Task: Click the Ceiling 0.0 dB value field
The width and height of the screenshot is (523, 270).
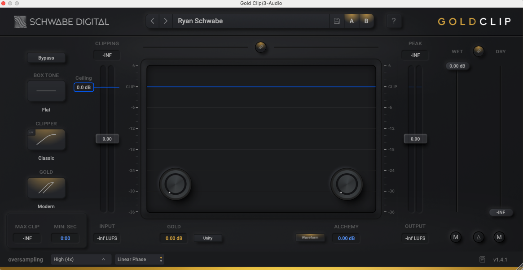Action: [84, 87]
